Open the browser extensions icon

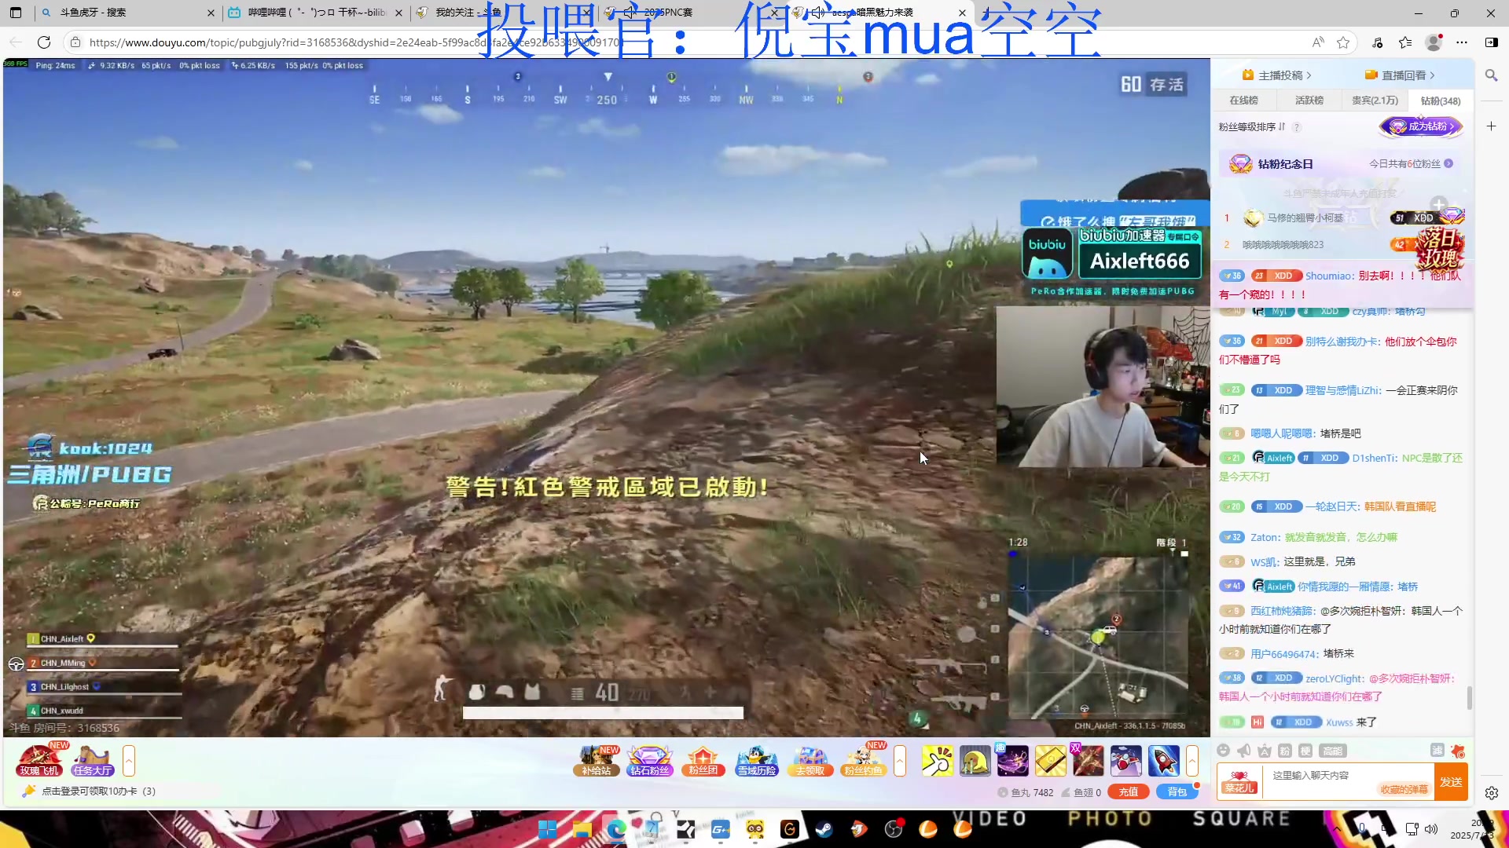(x=1377, y=42)
